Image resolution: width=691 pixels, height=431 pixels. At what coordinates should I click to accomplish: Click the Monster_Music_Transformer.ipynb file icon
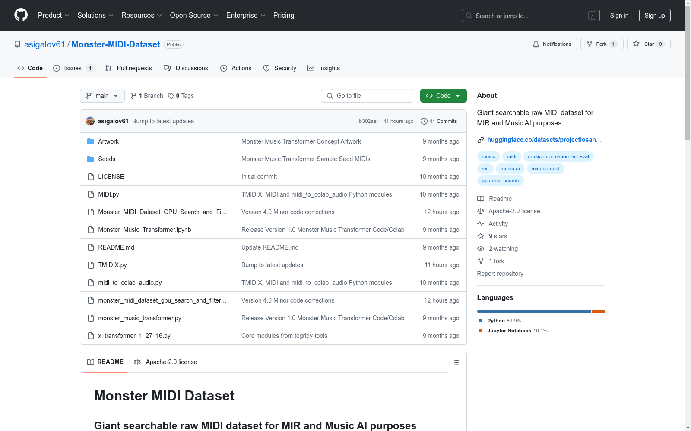91,230
